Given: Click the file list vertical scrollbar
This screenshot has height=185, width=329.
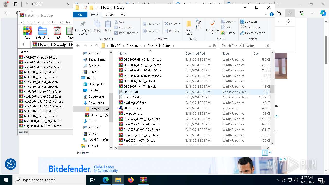Looking at the screenshot, I should pyautogui.click(x=272, y=89).
